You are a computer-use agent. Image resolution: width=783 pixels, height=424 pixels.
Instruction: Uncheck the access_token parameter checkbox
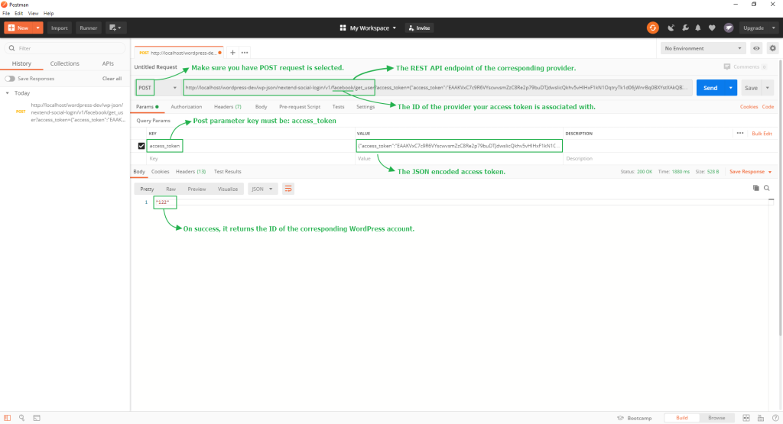141,146
